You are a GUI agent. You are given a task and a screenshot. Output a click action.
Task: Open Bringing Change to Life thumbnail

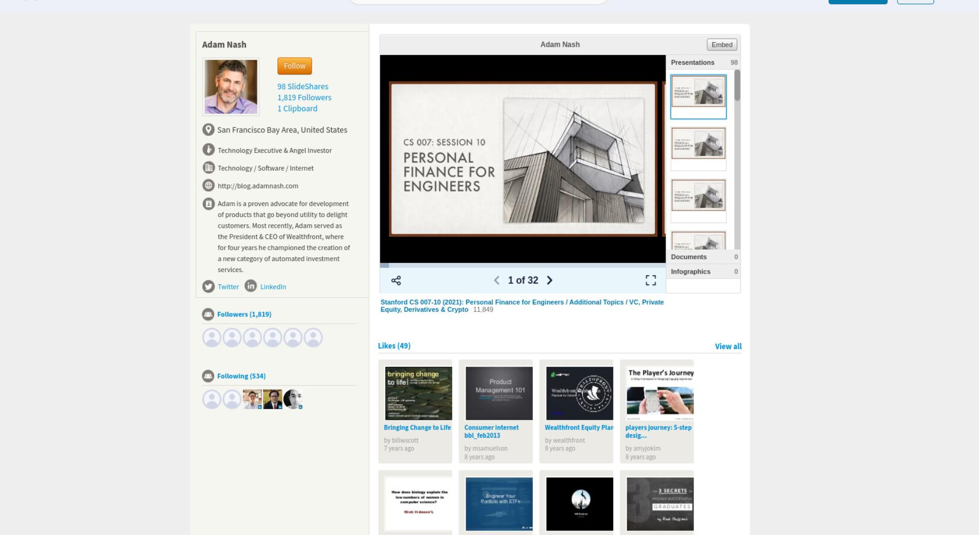tap(418, 393)
